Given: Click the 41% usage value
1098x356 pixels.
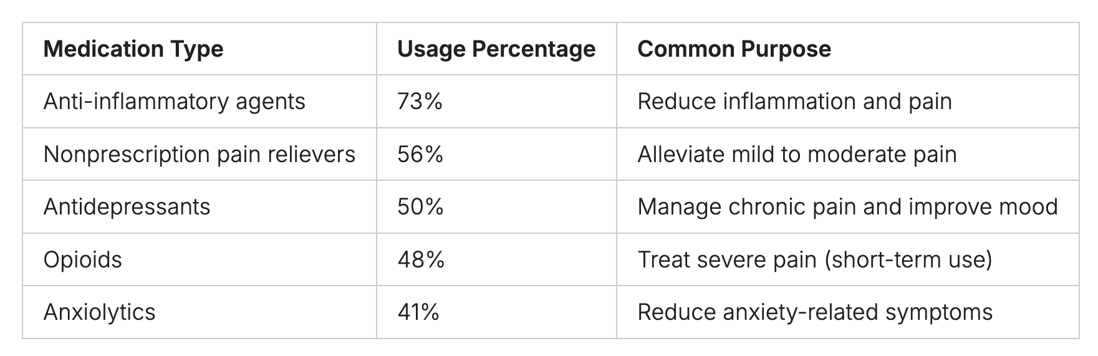Looking at the screenshot, I should (418, 312).
